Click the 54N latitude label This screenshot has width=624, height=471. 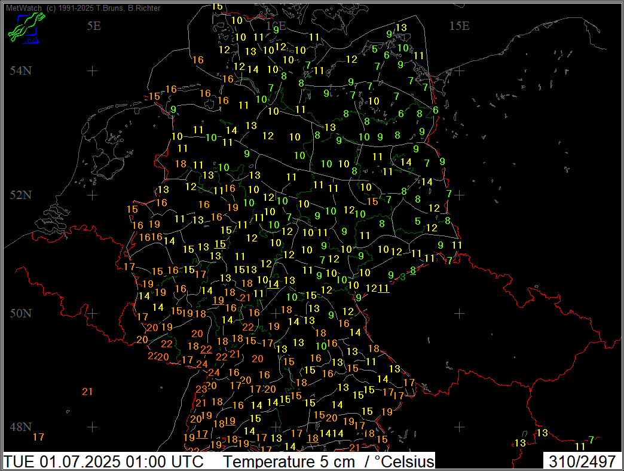(x=21, y=71)
